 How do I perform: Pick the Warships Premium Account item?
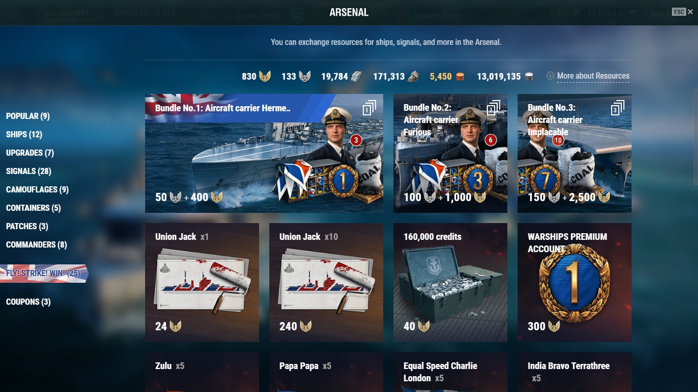[574, 282]
